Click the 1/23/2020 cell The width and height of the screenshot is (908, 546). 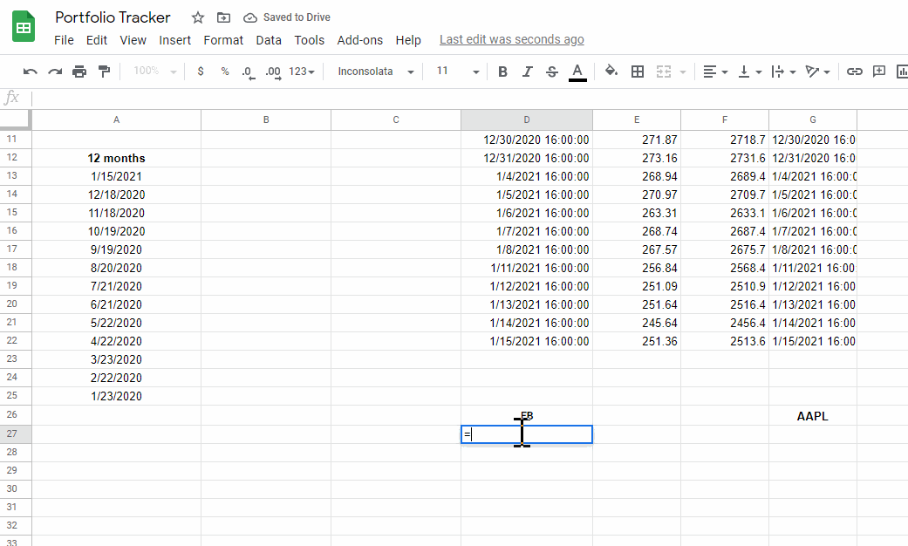point(116,396)
